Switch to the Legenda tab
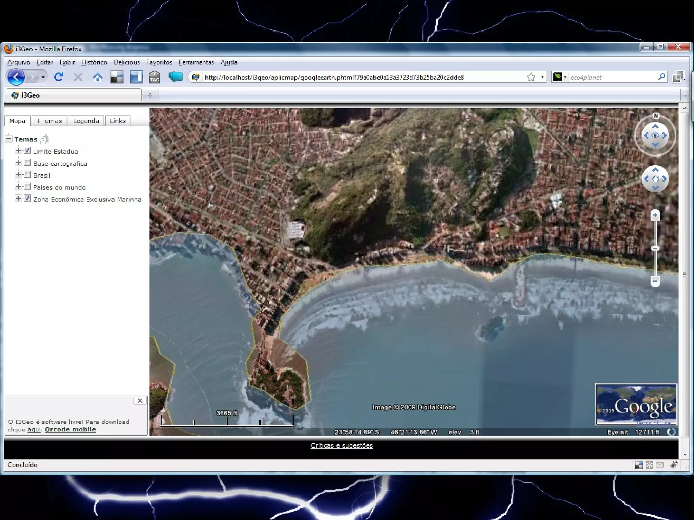694x520 pixels. point(86,121)
